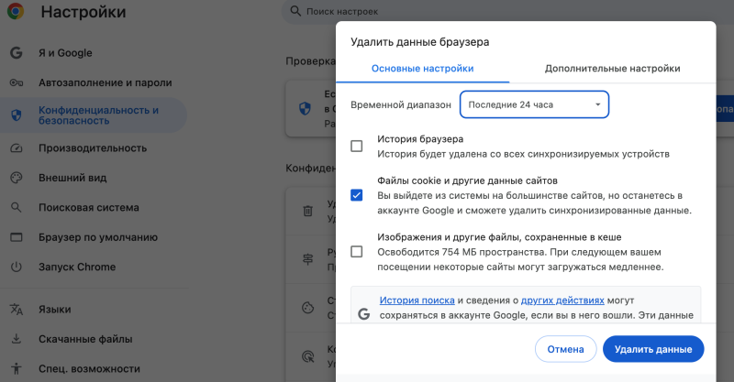Click the magnifier icon for Поисковая система
The height and width of the screenshot is (382, 734).
[x=16, y=207]
